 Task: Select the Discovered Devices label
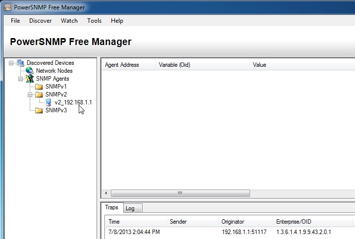51,63
